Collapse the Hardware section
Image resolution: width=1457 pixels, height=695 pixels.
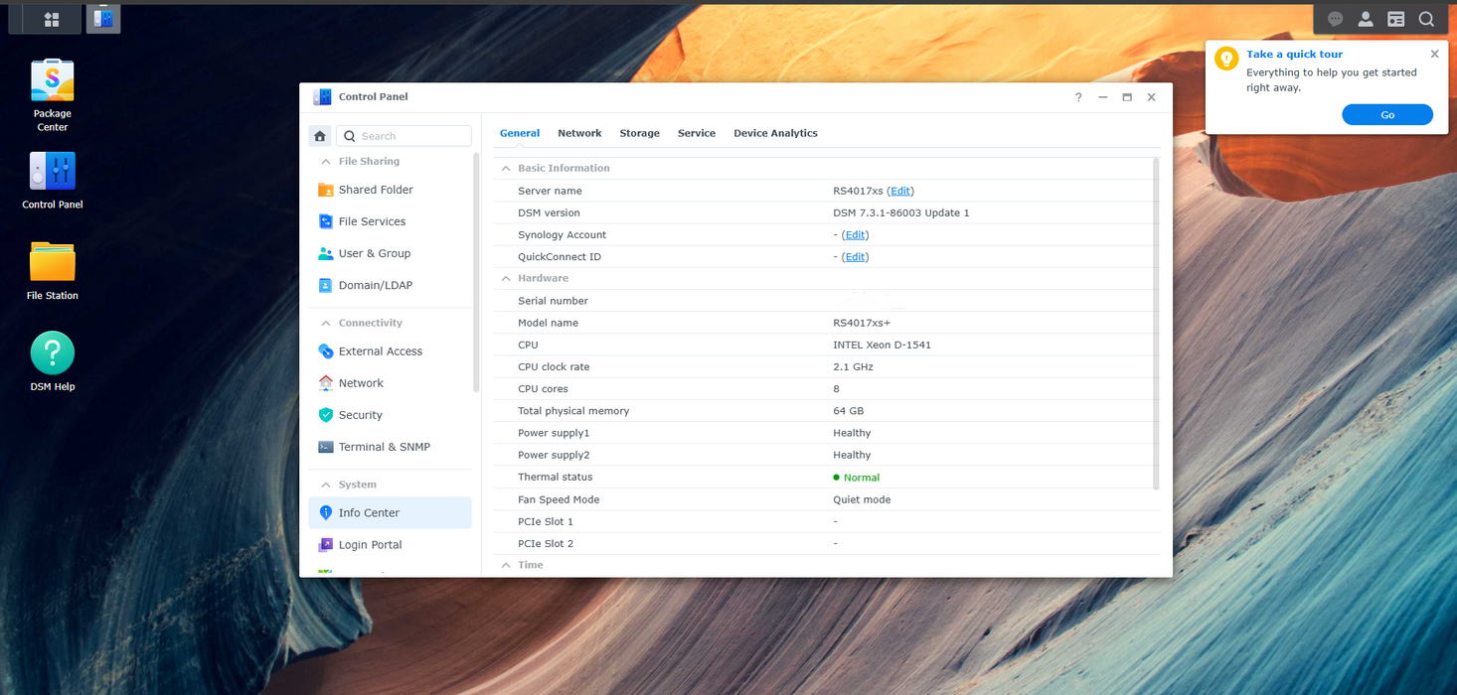pos(505,278)
